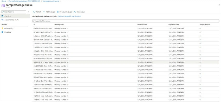Switch to Azure AD User Account link
Screen dimensions: 221x102
[x=69, y=16]
